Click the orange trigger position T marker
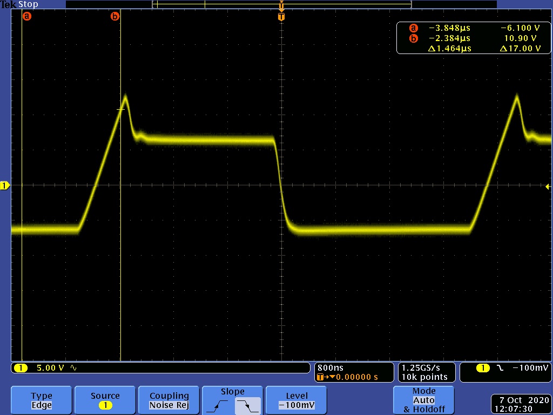The height and width of the screenshot is (415, 553). (281, 17)
